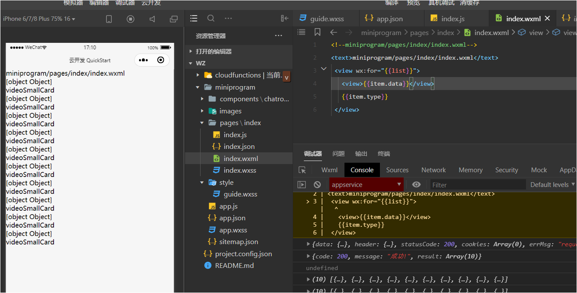Switch to the 终端 panel tab
Screen dimensions: 577x293
click(384, 154)
